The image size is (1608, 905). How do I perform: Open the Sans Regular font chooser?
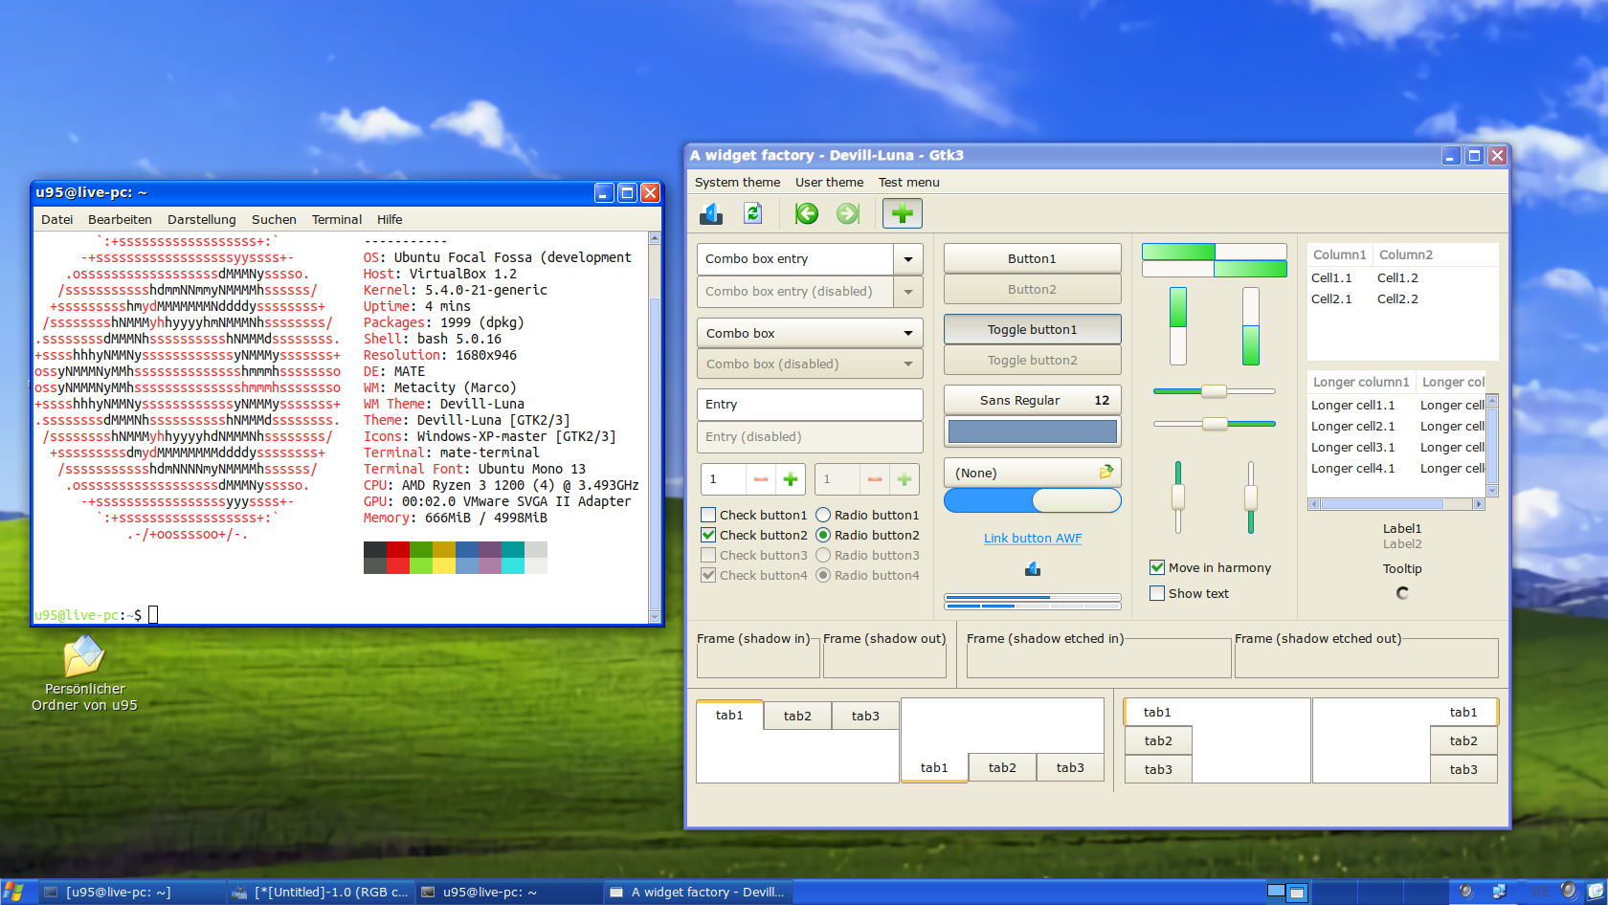pos(1033,400)
